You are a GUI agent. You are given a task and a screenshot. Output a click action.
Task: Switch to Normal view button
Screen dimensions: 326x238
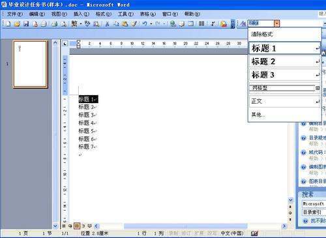coord(64,226)
